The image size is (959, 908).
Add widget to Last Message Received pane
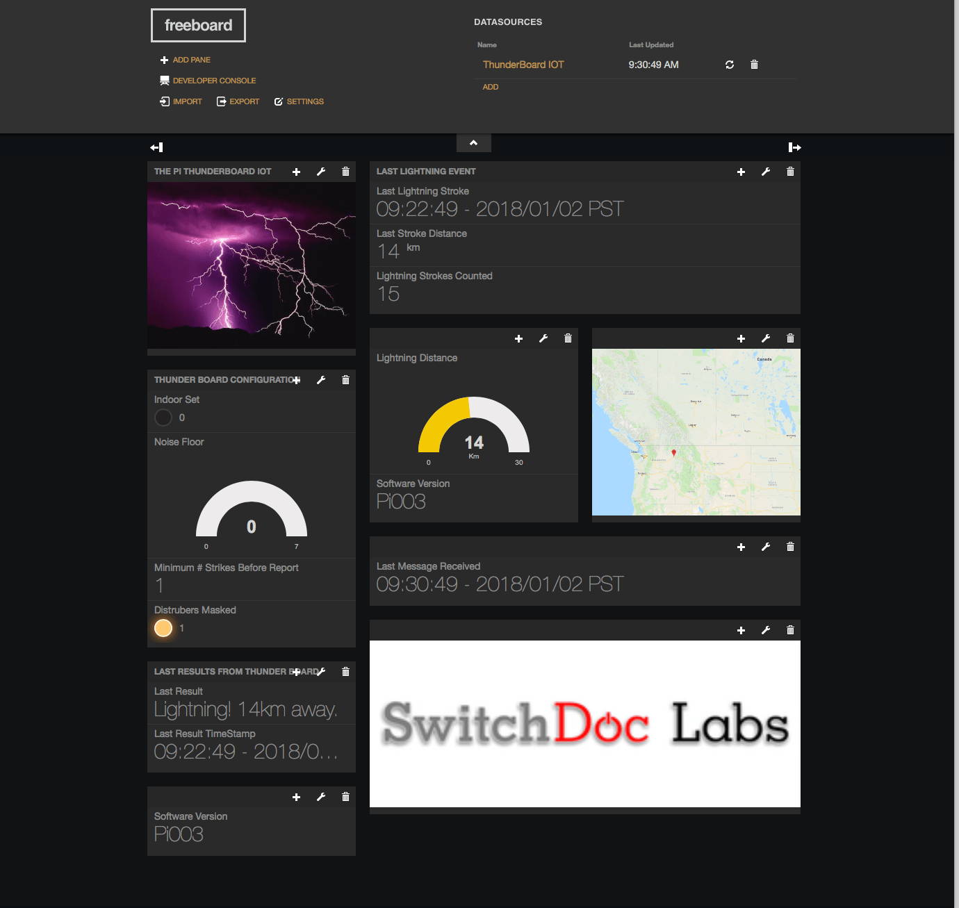741,547
